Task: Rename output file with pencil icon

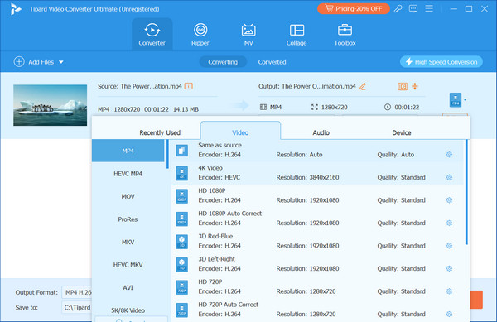Action: pyautogui.click(x=363, y=86)
